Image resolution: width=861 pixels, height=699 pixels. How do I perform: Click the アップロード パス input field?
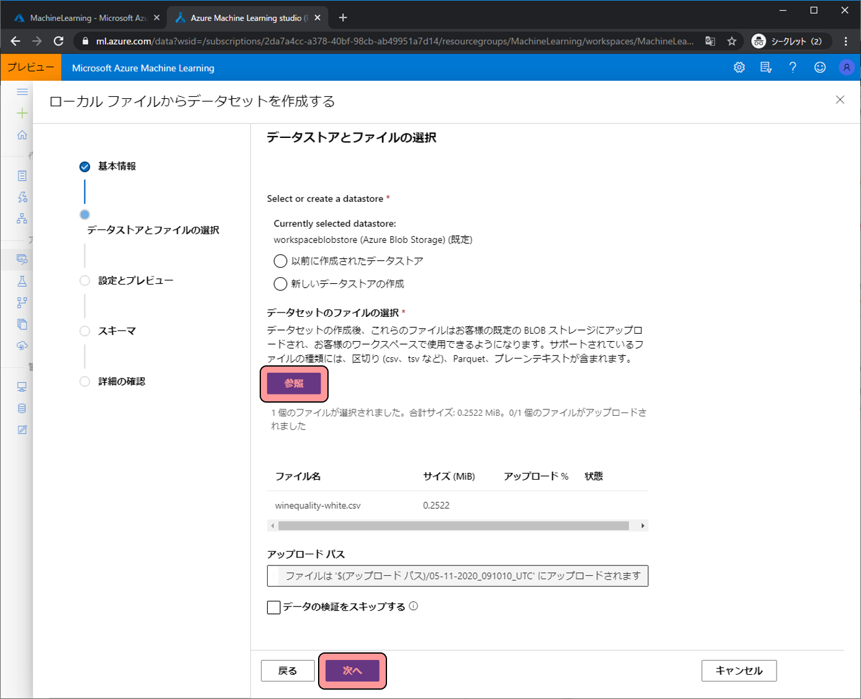pos(457,576)
